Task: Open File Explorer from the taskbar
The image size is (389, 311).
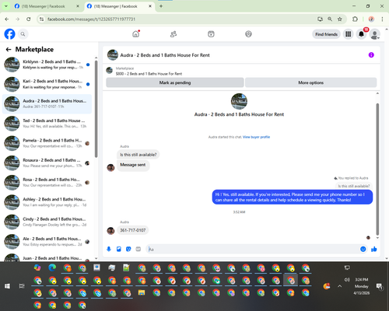Action: (x=142, y=292)
